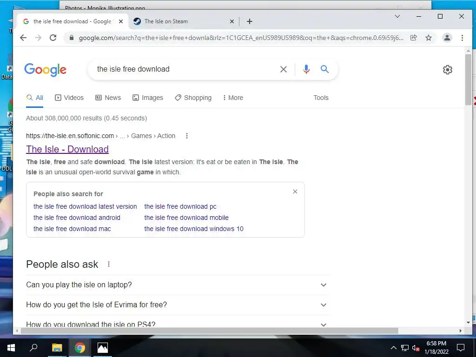Open the Chrome profile avatar
476x357 pixels.
pyautogui.click(x=447, y=38)
